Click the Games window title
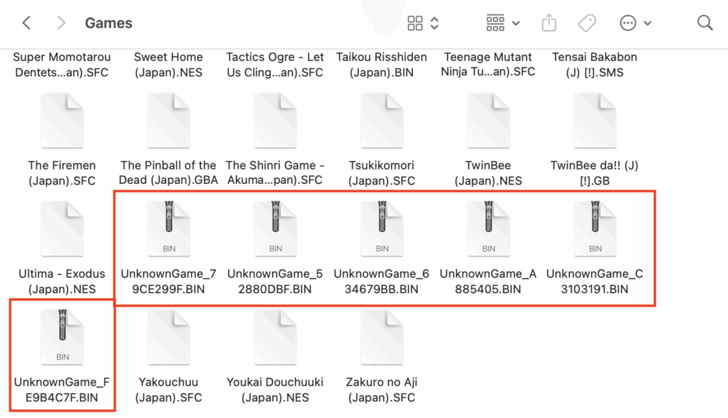This screenshot has height=418, width=728. point(109,23)
